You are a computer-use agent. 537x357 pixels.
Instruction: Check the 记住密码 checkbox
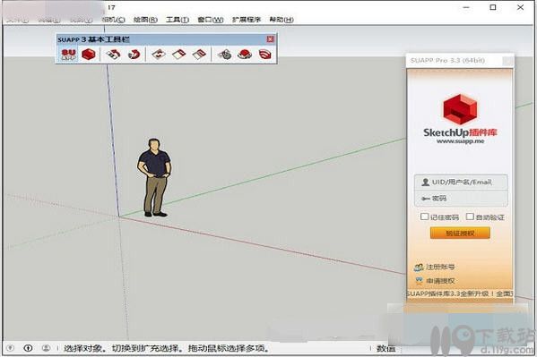(425, 217)
